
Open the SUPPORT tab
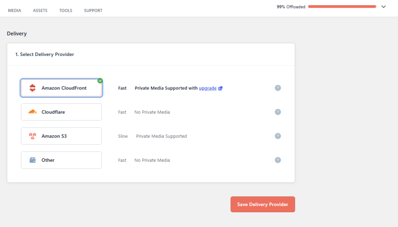click(93, 10)
